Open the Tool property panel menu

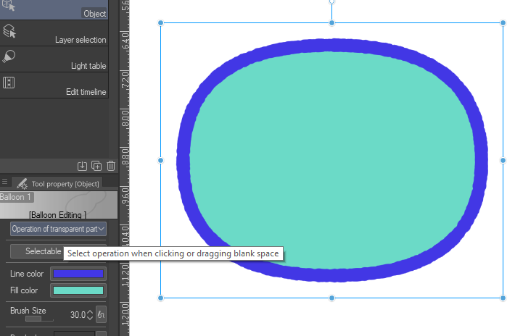(4, 181)
